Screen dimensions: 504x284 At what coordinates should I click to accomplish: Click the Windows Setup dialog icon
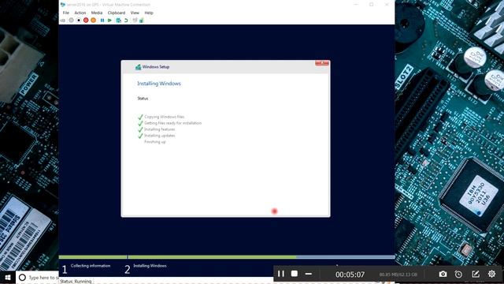tap(139, 67)
